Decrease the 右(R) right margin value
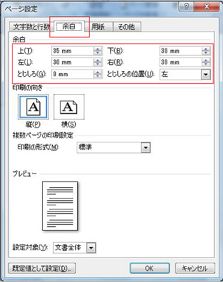 [x=206, y=65]
